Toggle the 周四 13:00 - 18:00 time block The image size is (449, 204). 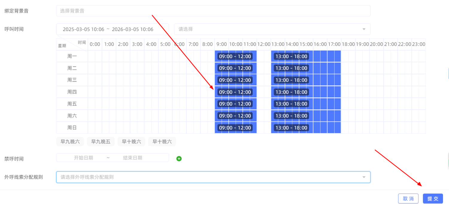click(291, 92)
